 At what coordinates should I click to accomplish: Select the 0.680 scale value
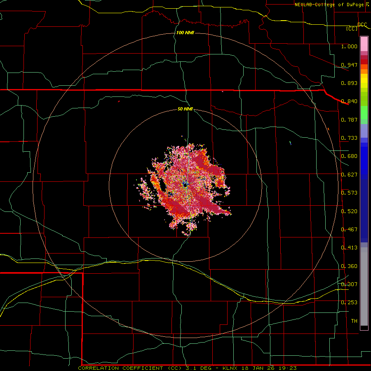pos(349,156)
